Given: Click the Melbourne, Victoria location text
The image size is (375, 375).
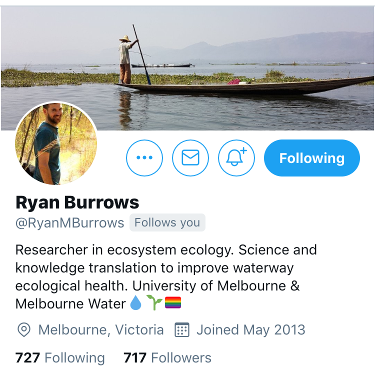Looking at the screenshot, I should pyautogui.click(x=101, y=330).
